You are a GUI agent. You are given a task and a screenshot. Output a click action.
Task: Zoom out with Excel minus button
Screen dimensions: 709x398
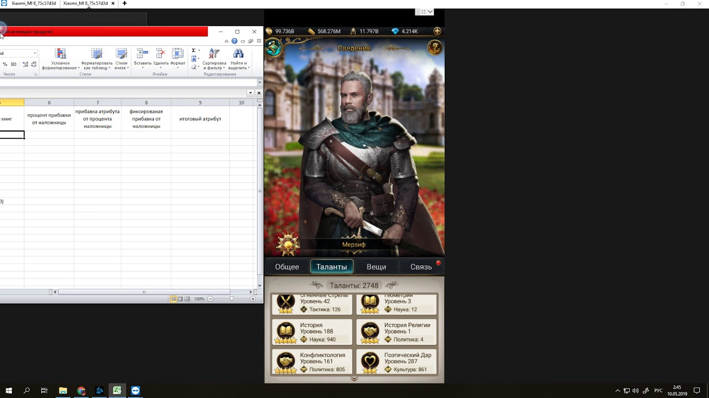(210, 299)
